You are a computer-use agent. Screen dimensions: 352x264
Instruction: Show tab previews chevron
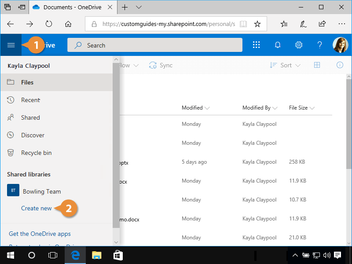click(x=139, y=7)
